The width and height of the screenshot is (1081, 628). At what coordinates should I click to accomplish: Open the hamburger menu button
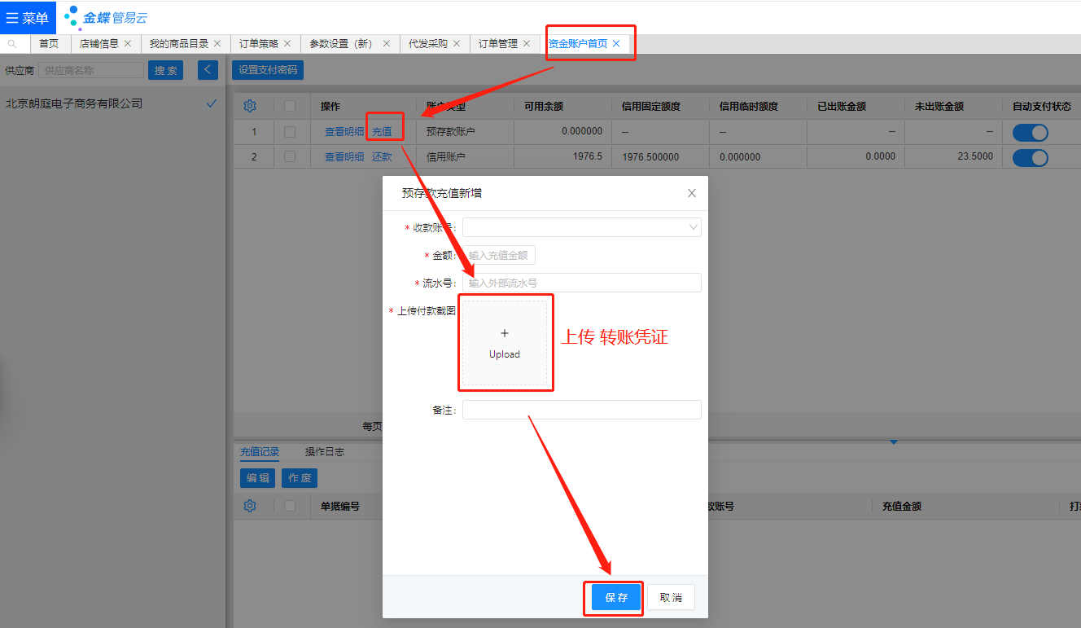pos(28,18)
